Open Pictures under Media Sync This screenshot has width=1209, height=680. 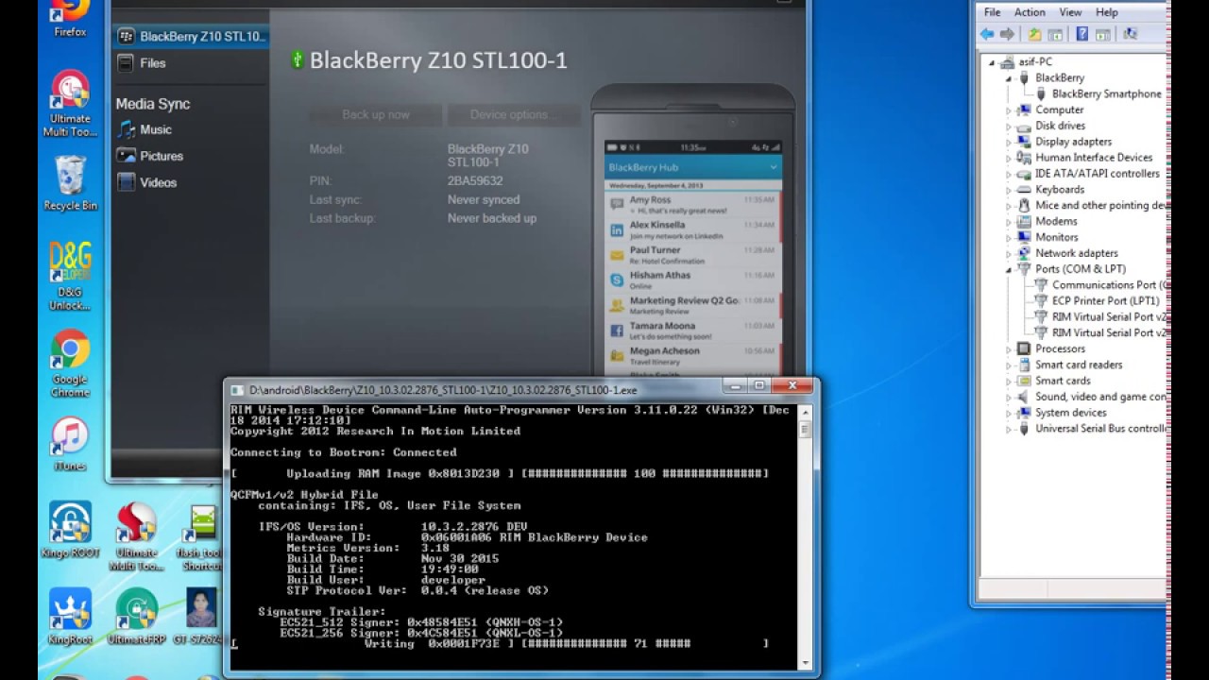coord(161,156)
